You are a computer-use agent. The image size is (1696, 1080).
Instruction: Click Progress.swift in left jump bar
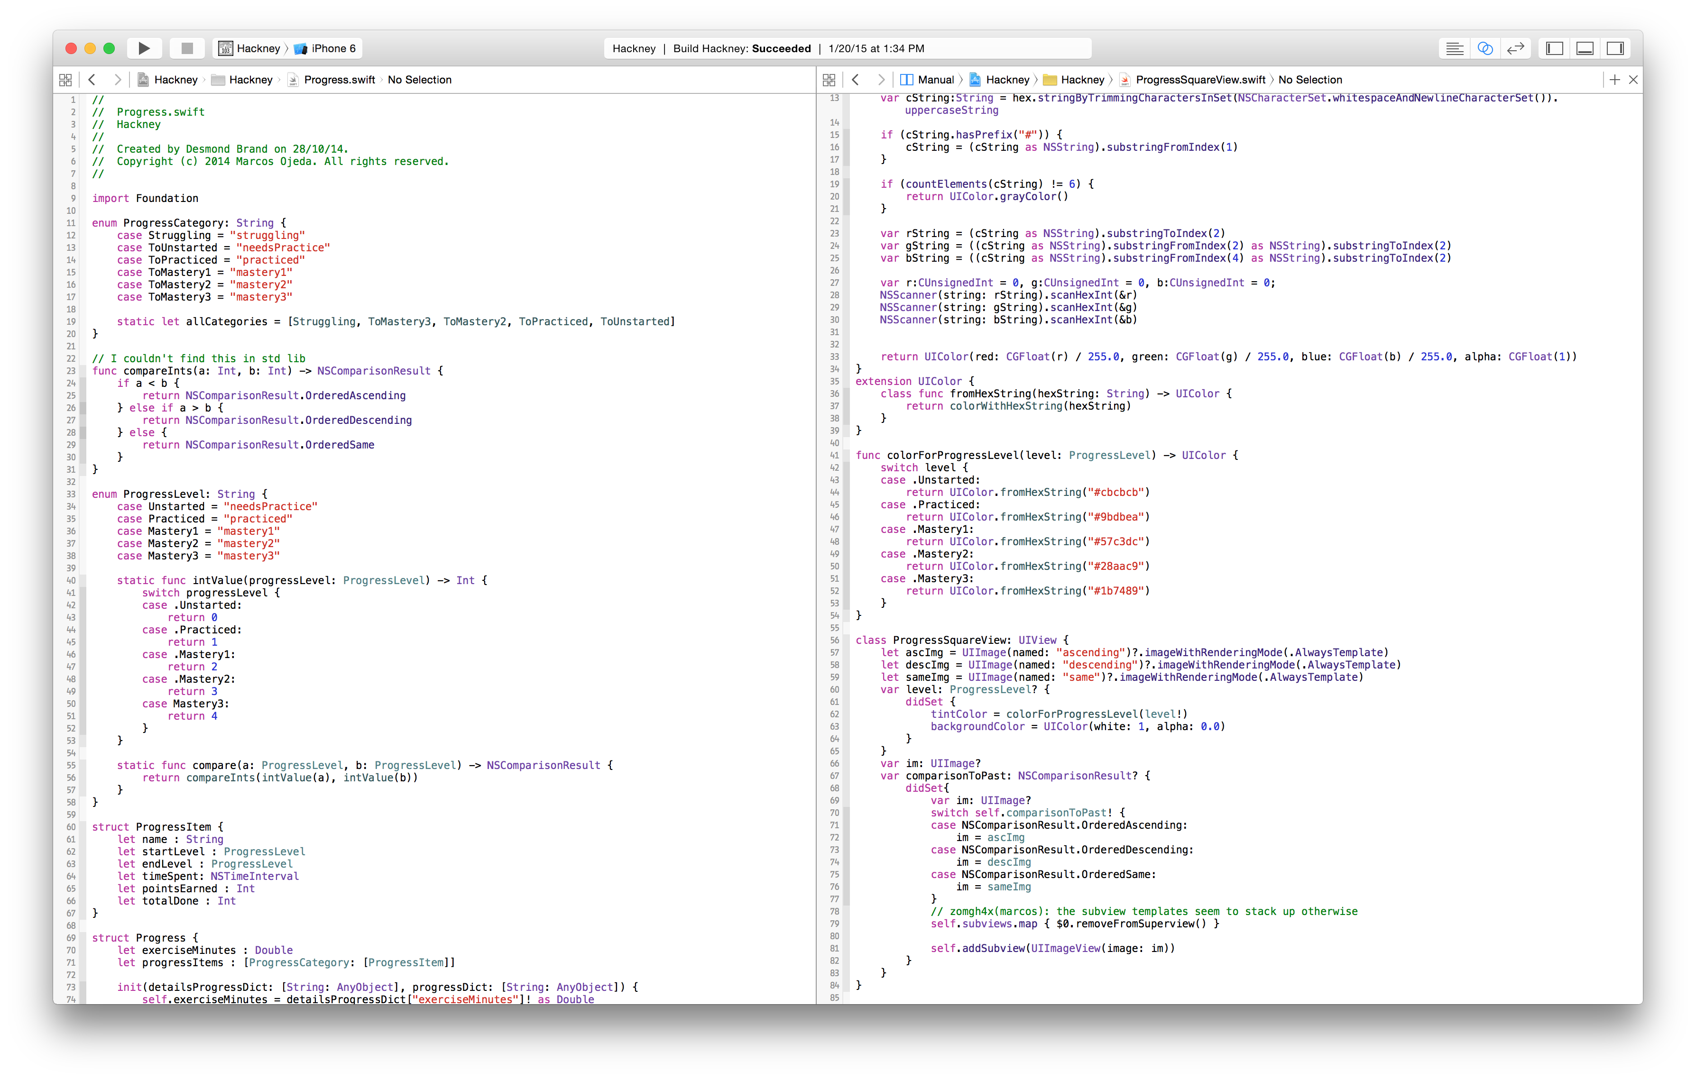click(339, 80)
